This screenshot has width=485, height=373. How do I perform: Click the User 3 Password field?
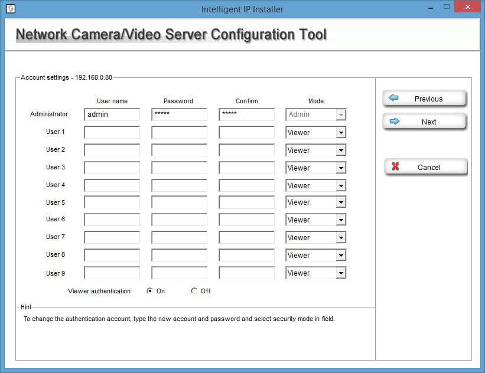(x=179, y=168)
